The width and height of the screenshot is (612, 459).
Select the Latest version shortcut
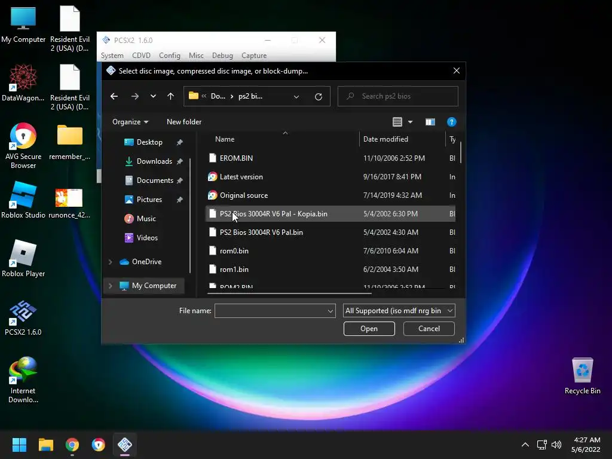click(330, 177)
